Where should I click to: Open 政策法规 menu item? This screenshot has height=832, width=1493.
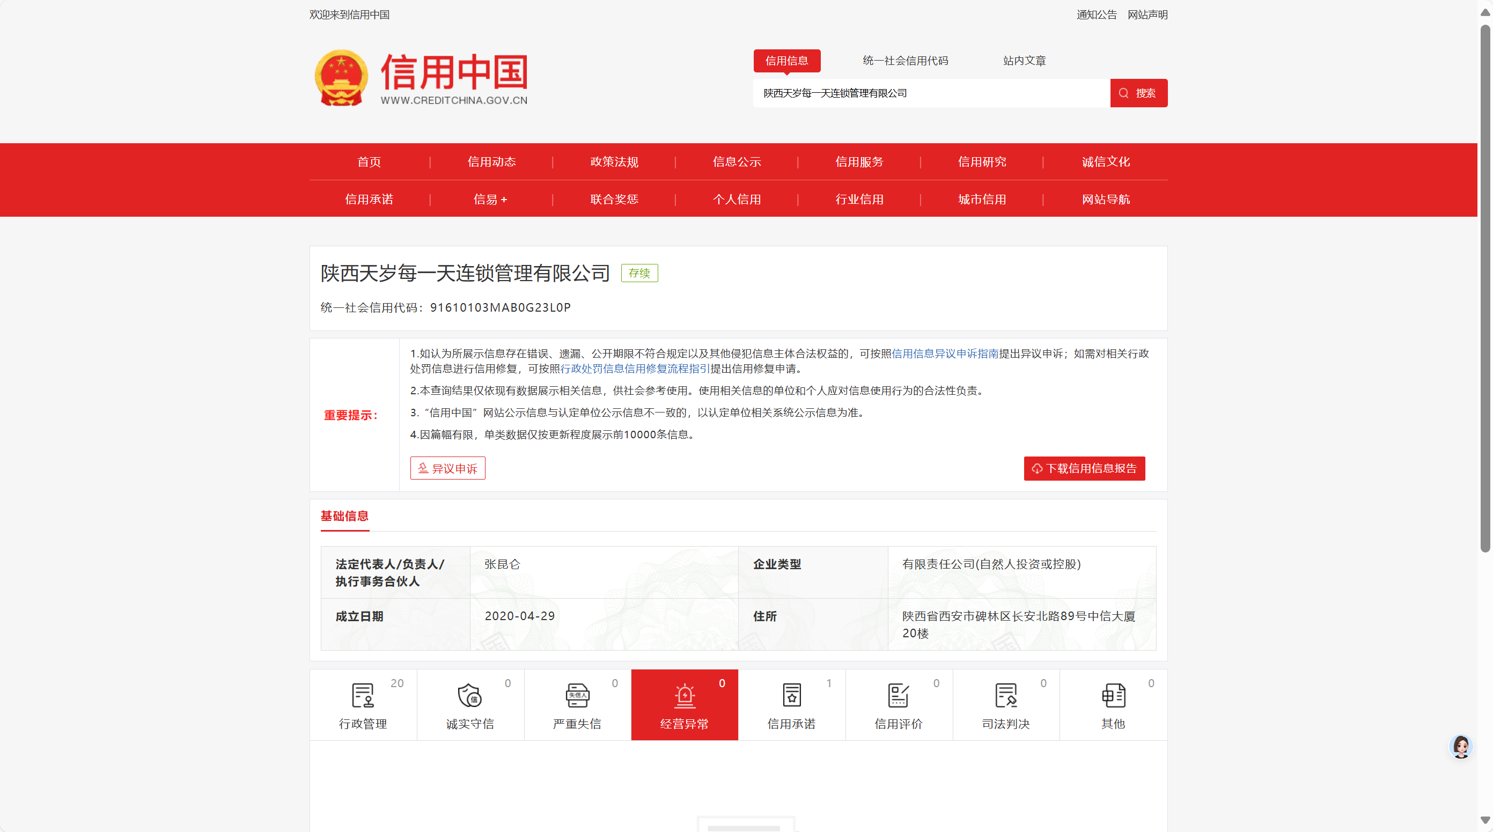[614, 161]
